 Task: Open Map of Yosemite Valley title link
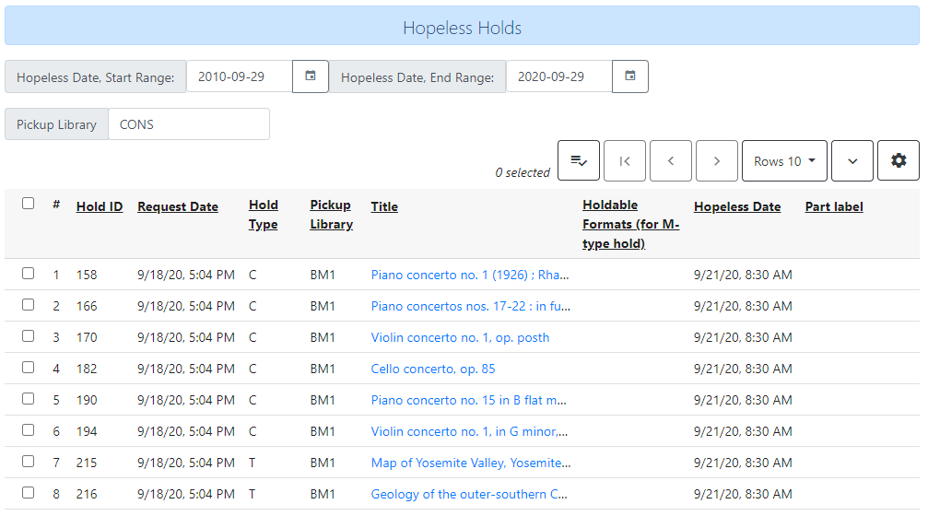(x=471, y=463)
